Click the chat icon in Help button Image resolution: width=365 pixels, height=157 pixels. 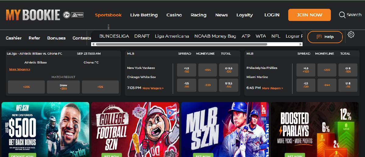tap(319, 37)
